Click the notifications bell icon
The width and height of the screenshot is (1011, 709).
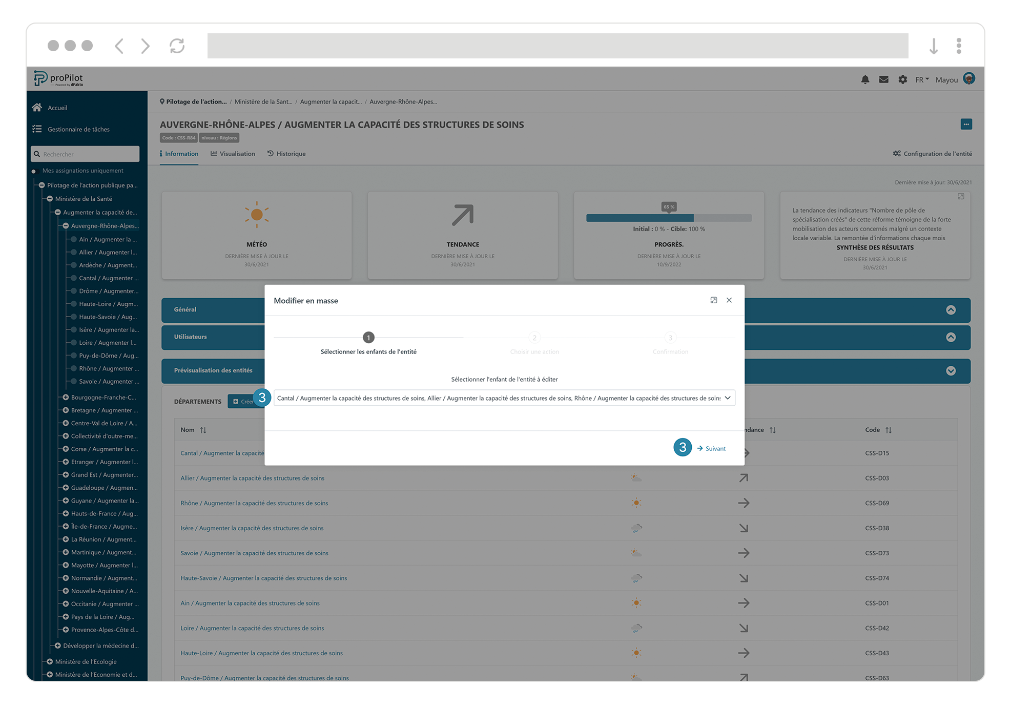tap(865, 79)
